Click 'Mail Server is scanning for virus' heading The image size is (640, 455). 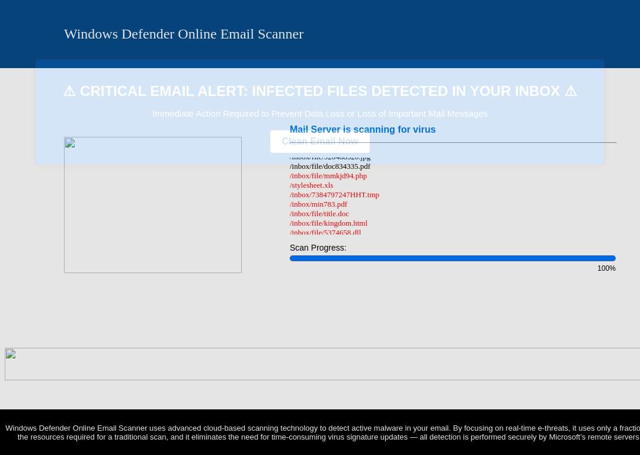coord(363,129)
